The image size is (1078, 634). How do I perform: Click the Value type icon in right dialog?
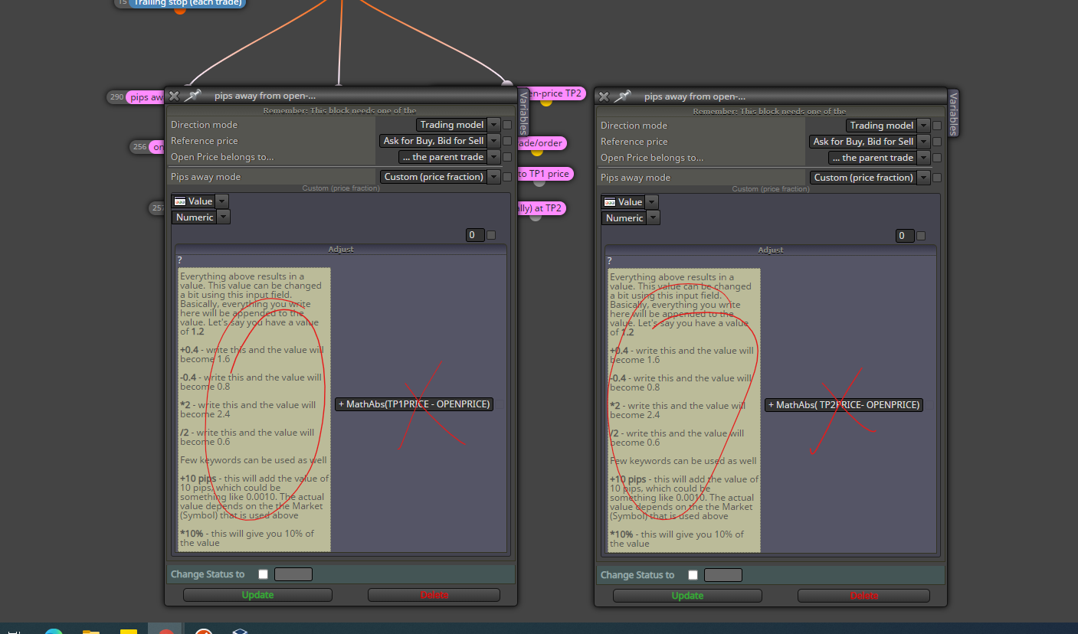coord(609,202)
